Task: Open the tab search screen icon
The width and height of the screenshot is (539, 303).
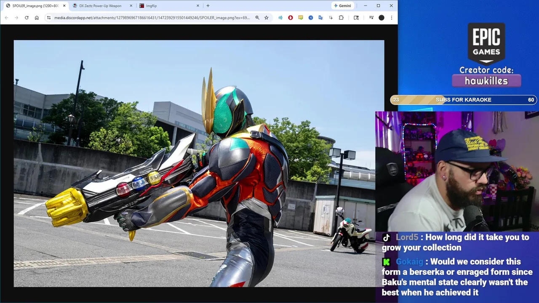Action: (356, 18)
